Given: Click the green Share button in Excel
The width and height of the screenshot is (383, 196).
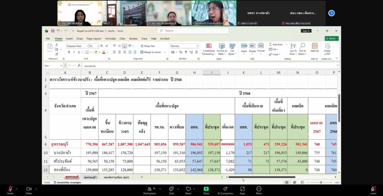Looking at the screenshot, I should (x=331, y=38).
